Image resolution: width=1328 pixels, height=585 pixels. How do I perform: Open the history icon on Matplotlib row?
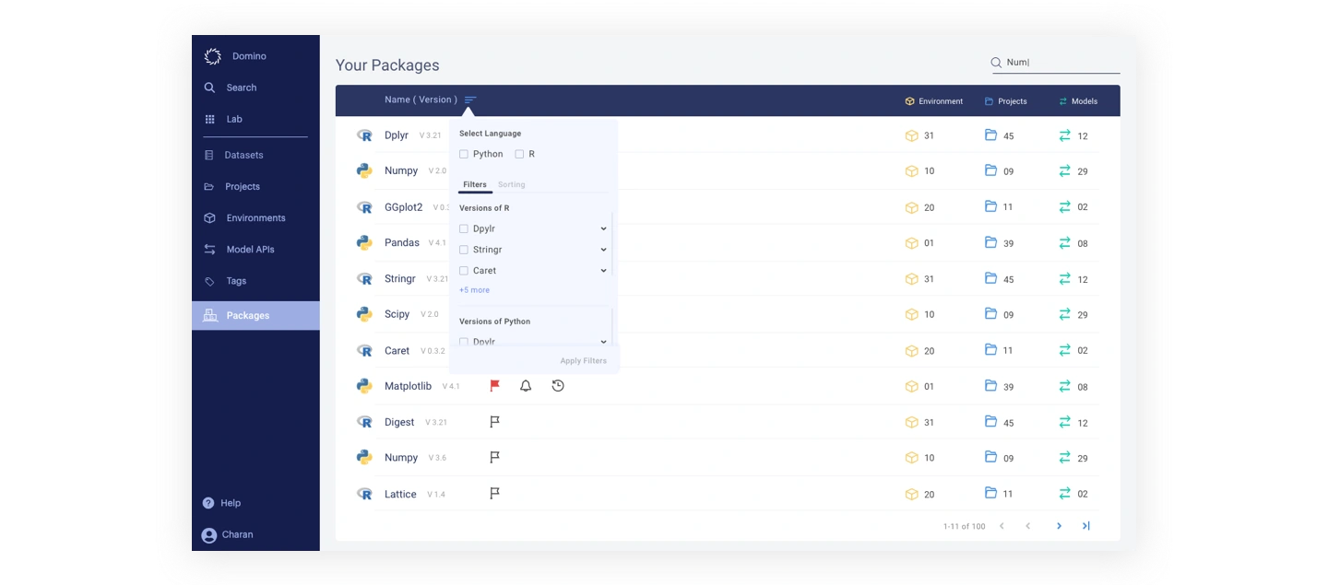pos(558,386)
